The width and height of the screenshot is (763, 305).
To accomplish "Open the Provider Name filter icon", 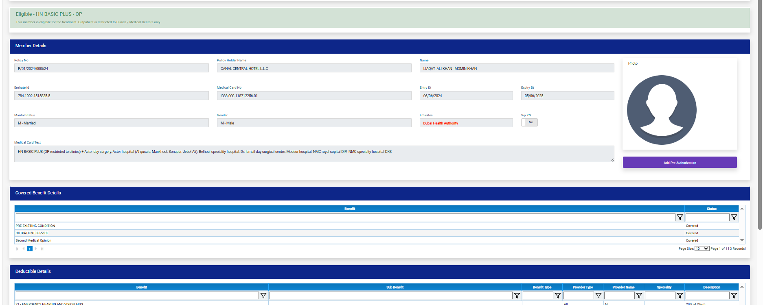I will click(639, 296).
